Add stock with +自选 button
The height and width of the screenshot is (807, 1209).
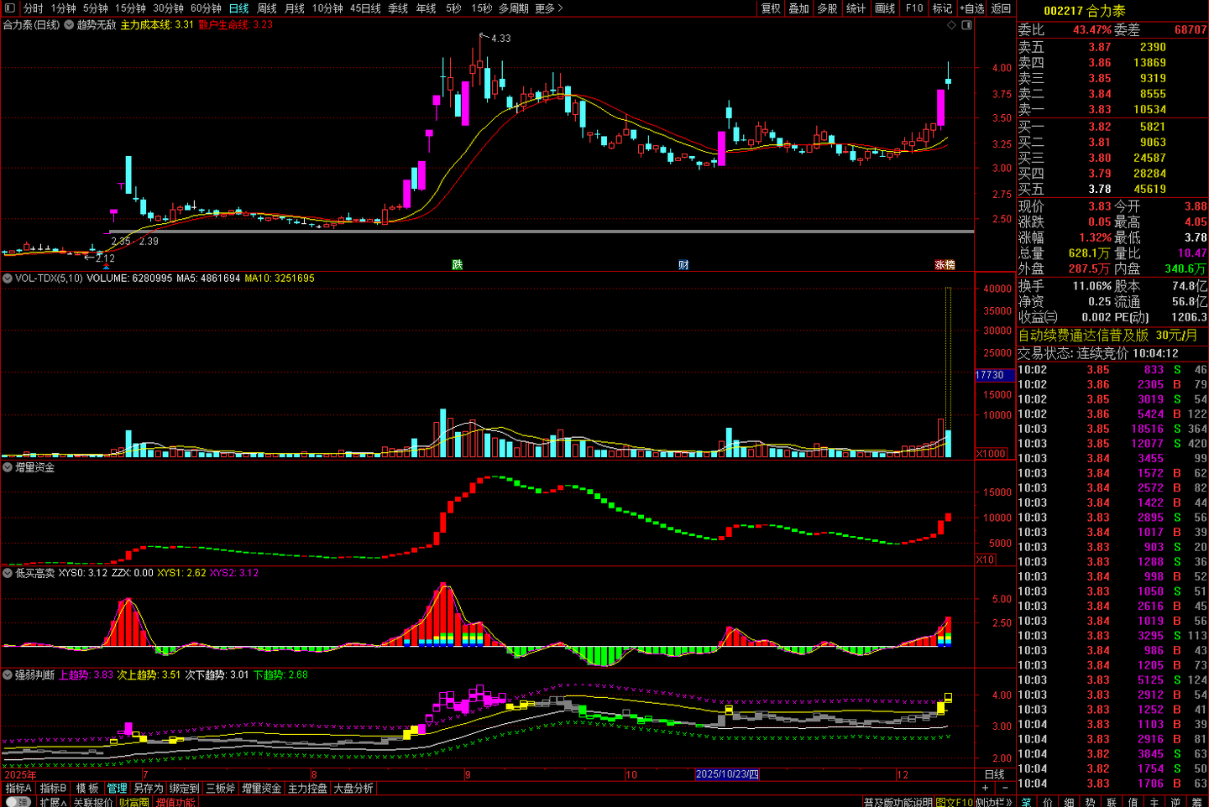tap(972, 8)
